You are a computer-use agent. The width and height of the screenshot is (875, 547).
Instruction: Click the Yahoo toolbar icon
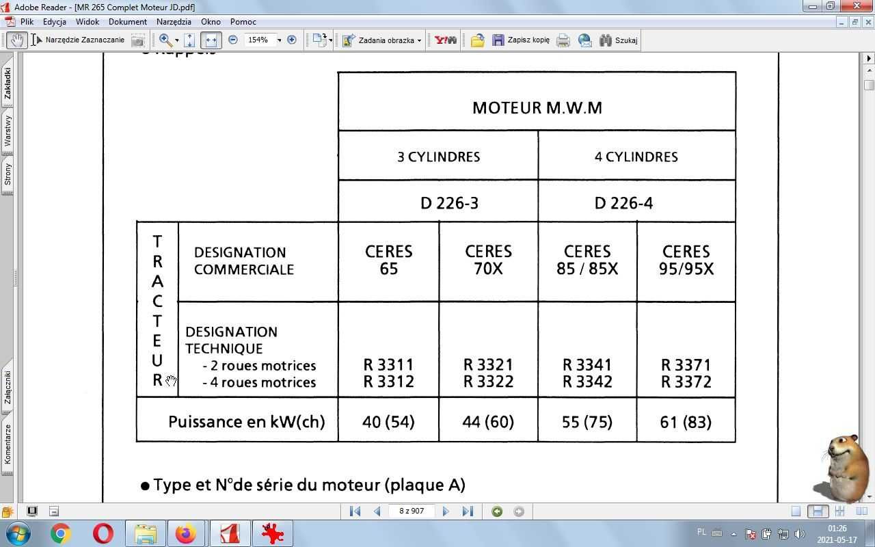[x=446, y=40]
